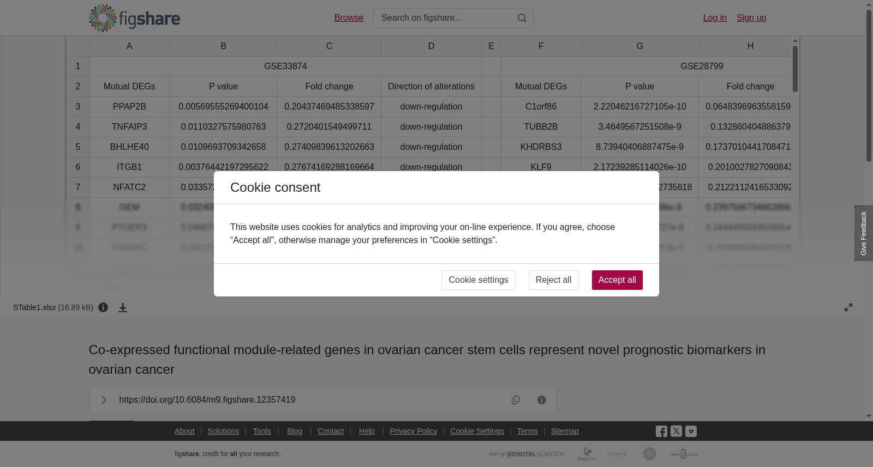Click the Log in link

(x=715, y=18)
